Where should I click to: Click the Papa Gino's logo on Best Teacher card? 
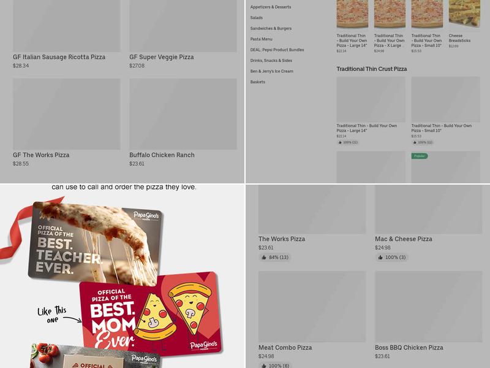click(x=146, y=215)
